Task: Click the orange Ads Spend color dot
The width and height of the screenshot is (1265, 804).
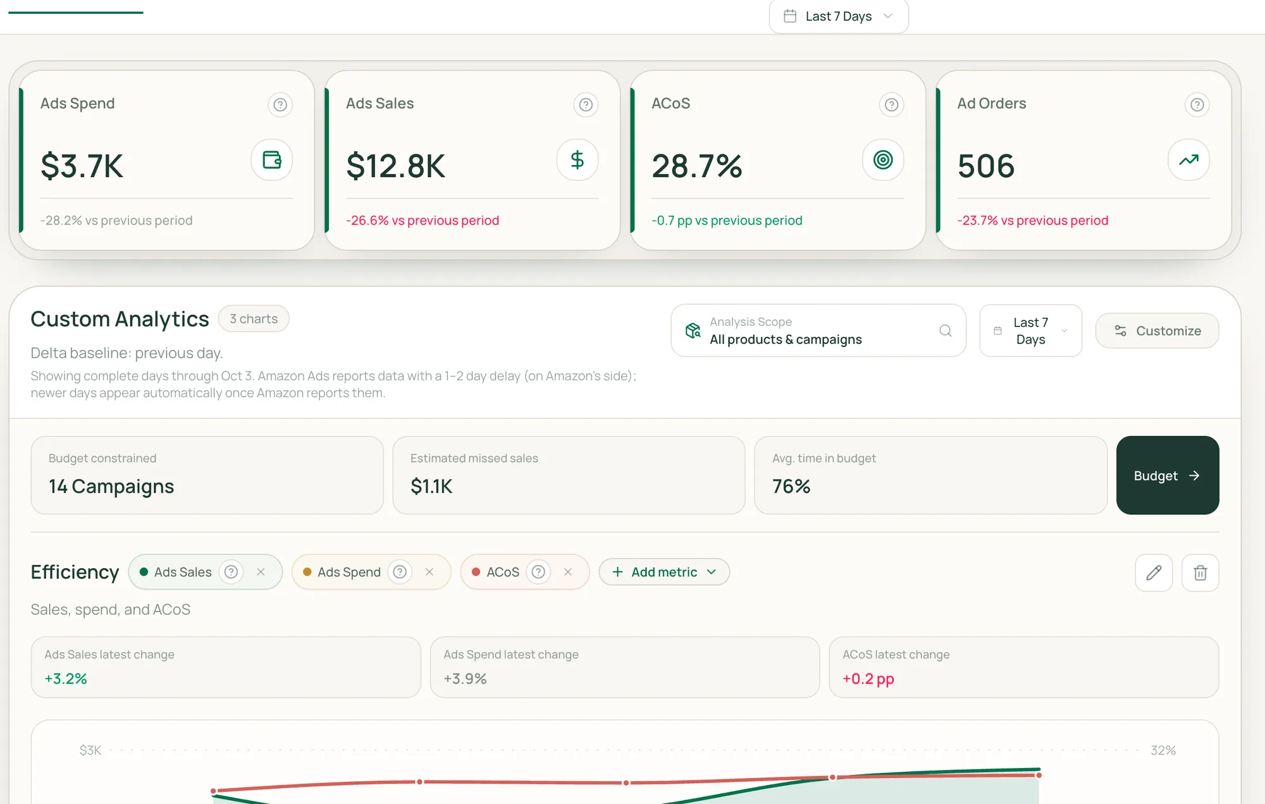Action: tap(307, 572)
